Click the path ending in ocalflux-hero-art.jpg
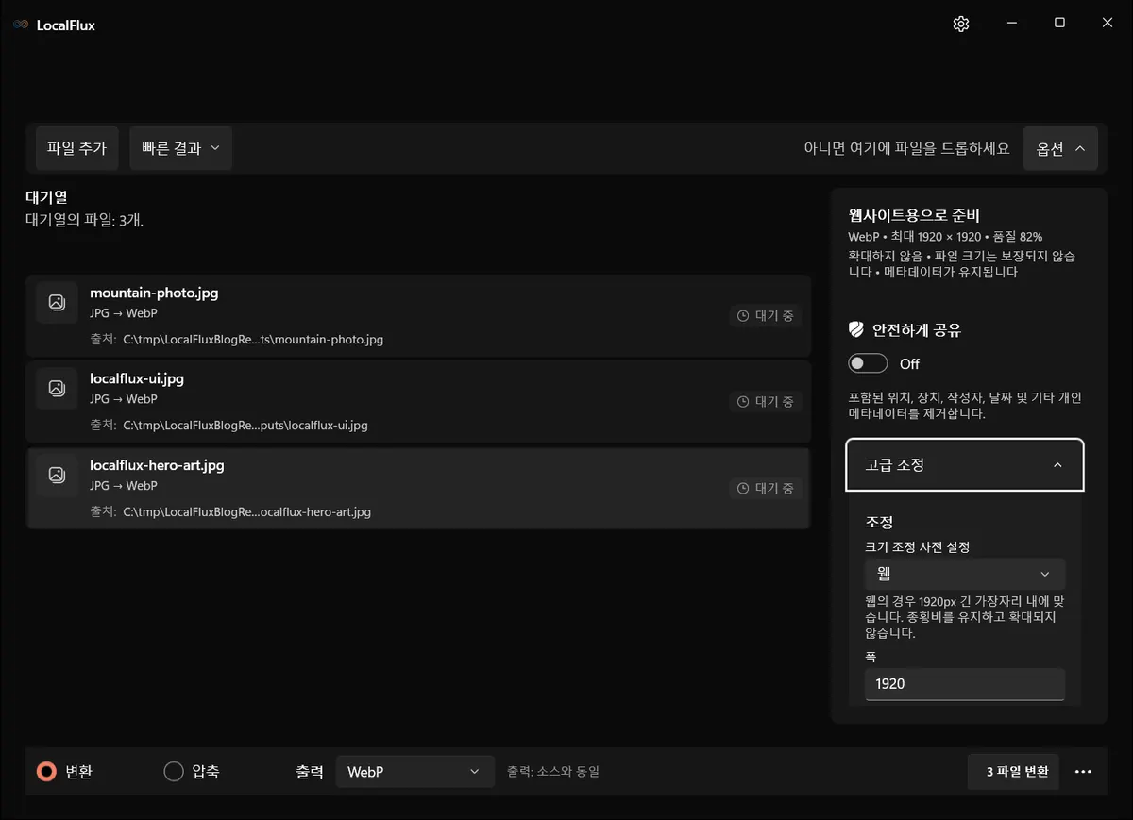Screen dimensions: 1133x820 (x=246, y=512)
